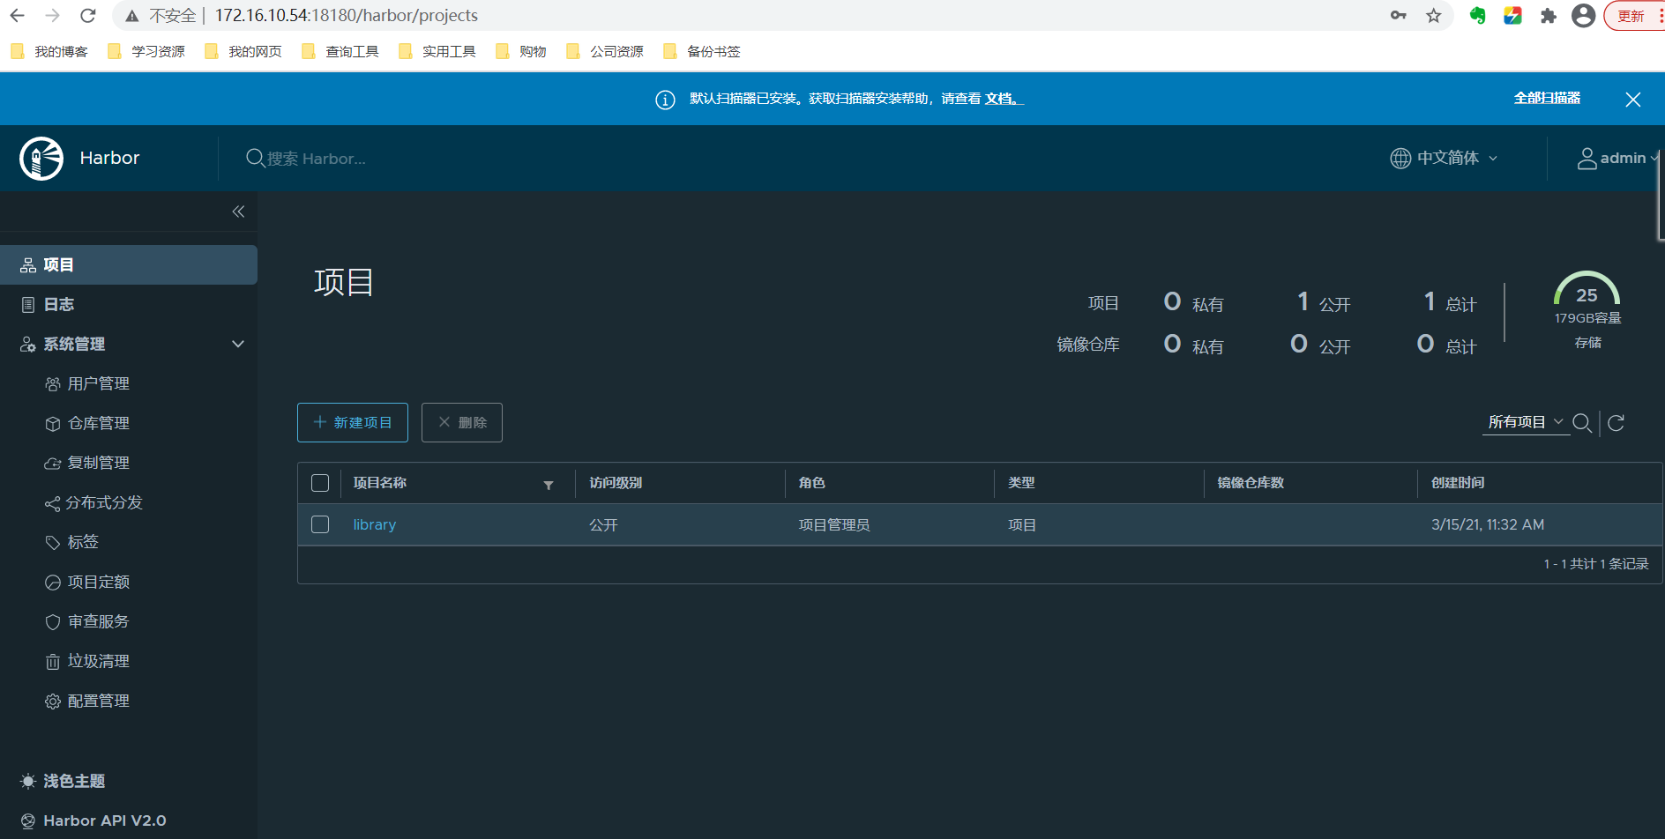1665x839 pixels.
Task: Click the 审查服务 shield icon
Action: coord(53,622)
